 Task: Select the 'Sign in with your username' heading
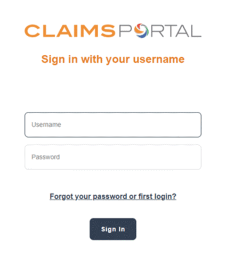click(113, 59)
